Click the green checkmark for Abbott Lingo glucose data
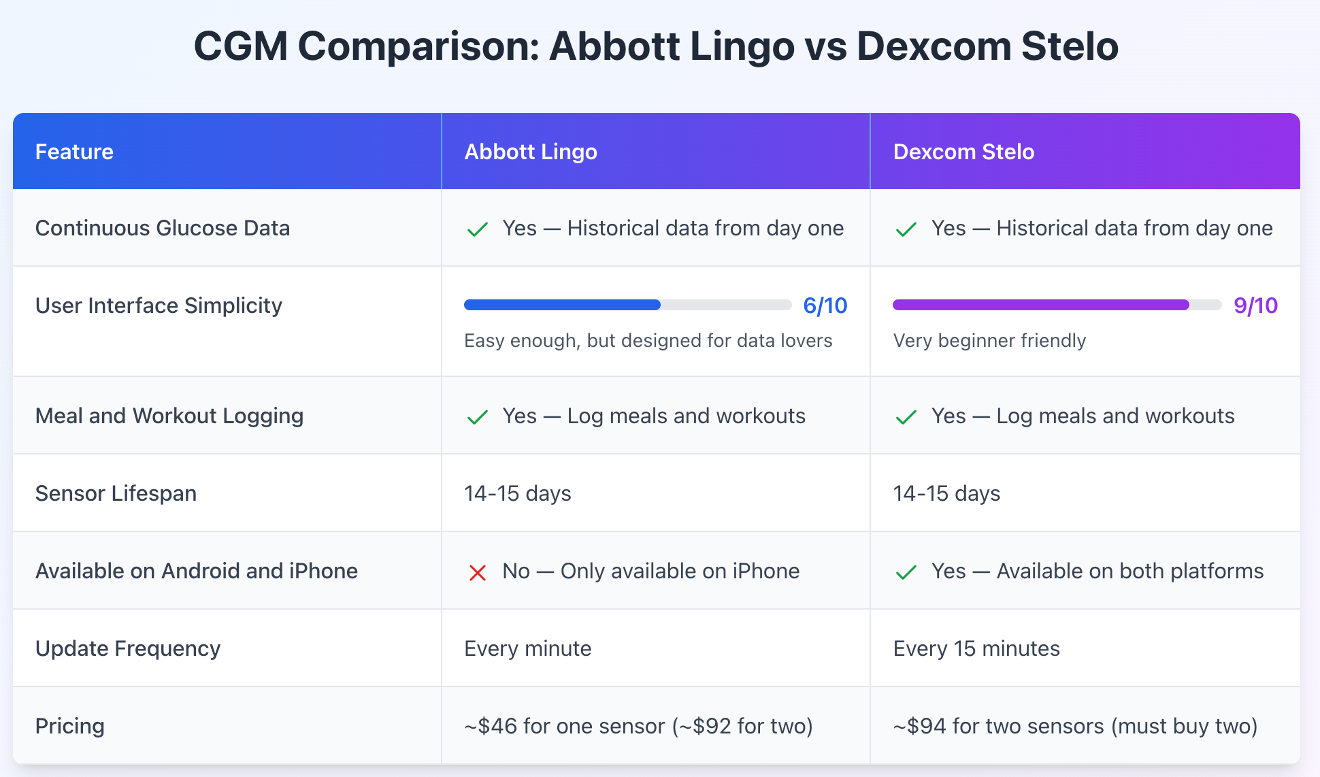 pyautogui.click(x=478, y=229)
